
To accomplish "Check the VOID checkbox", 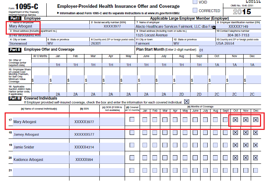I will point(195,2).
